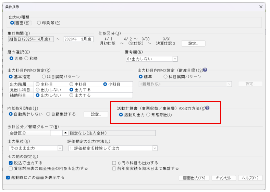
Task: Open the 備考欄 dropdown
Action: pos(175,59)
